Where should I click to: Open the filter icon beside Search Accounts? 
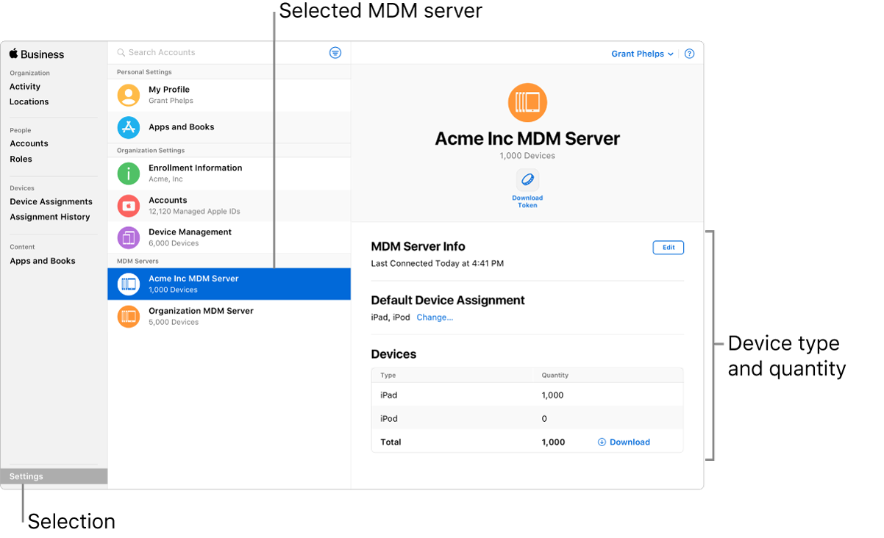(x=335, y=53)
